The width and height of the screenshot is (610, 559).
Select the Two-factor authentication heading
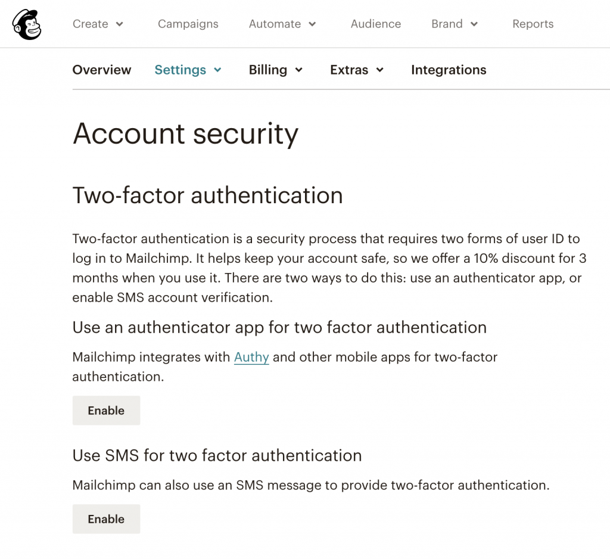pos(207,195)
